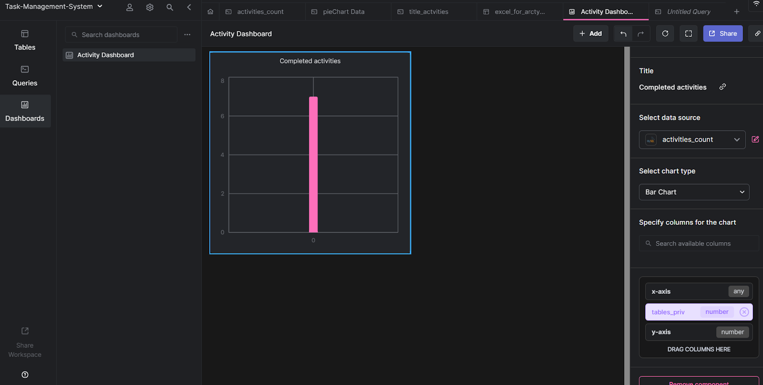Click the DRAG COLUMNS HERE label

699,349
